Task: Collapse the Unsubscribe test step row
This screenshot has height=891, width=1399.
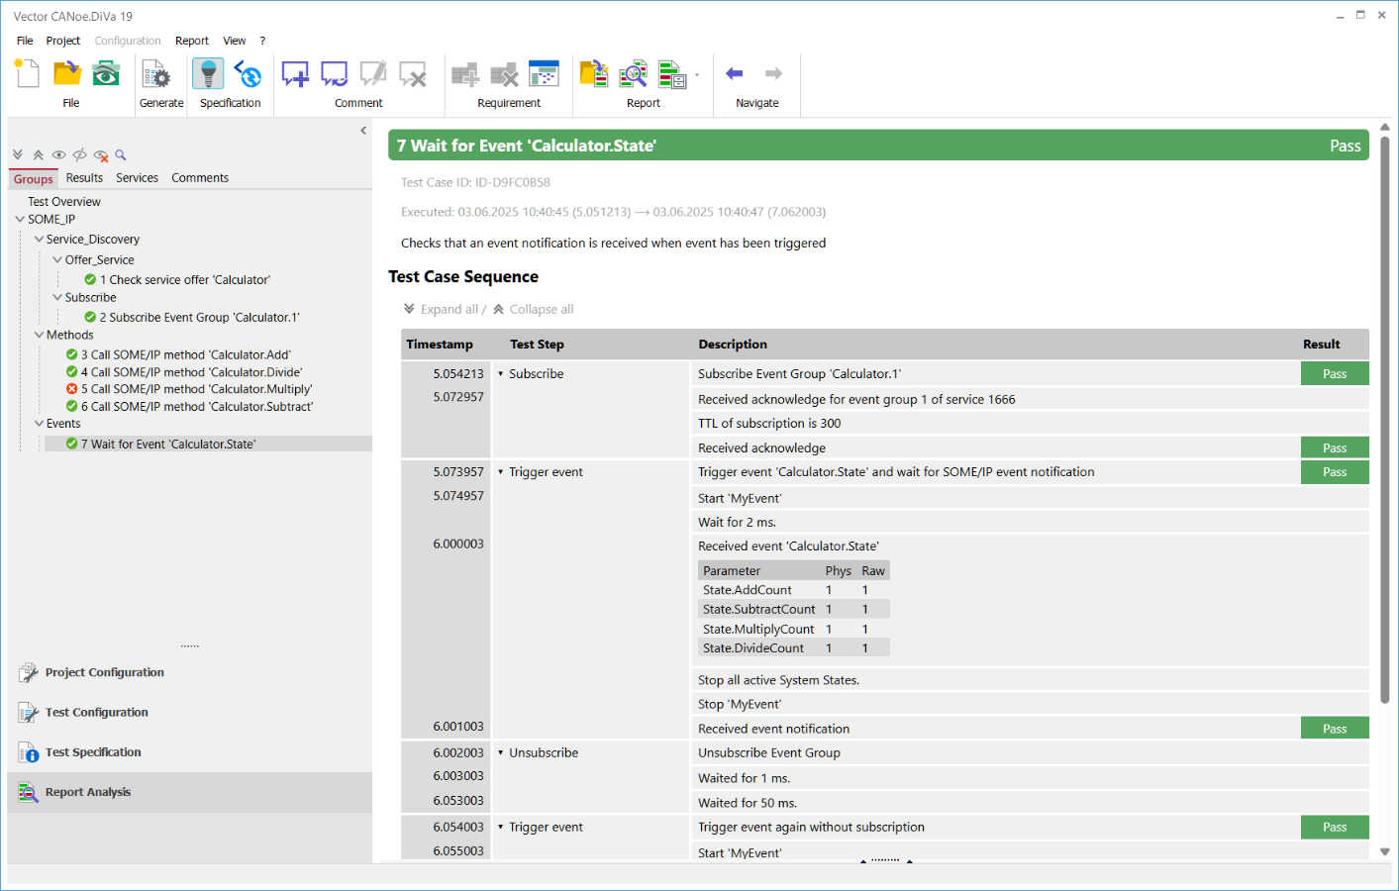Action: point(501,753)
